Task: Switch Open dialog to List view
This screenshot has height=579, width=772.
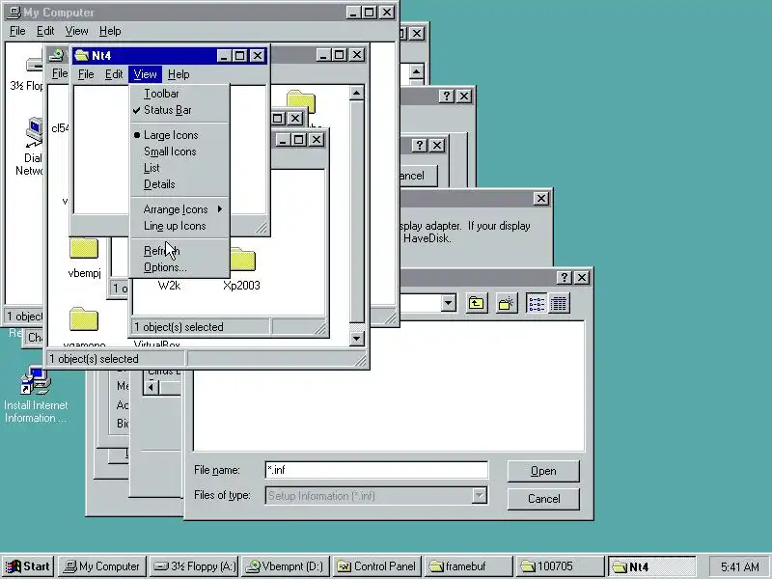Action: pyautogui.click(x=537, y=303)
